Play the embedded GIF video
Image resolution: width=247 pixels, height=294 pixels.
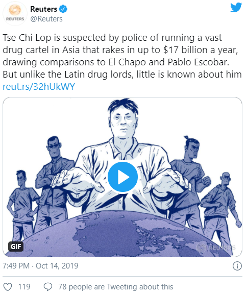point(122,177)
